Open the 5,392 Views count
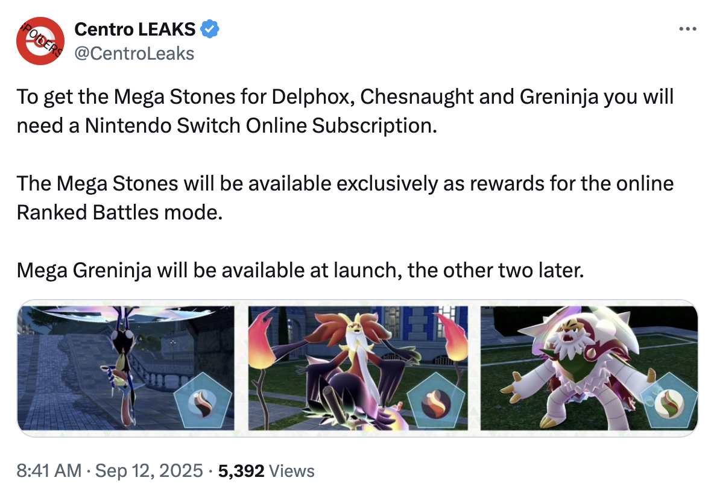714x498 pixels. pyautogui.click(x=266, y=471)
